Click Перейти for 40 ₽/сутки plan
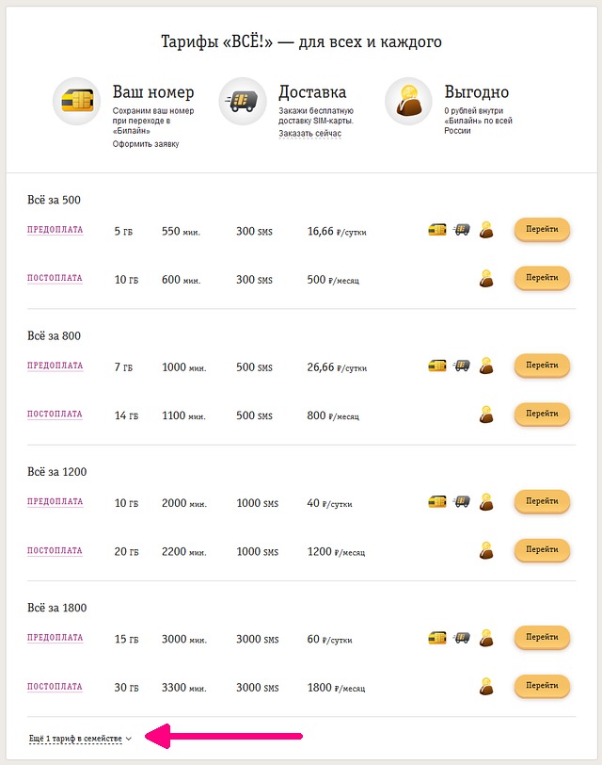 pos(542,501)
